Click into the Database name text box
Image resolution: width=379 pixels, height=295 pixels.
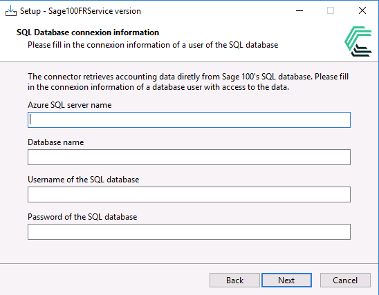[x=189, y=157]
